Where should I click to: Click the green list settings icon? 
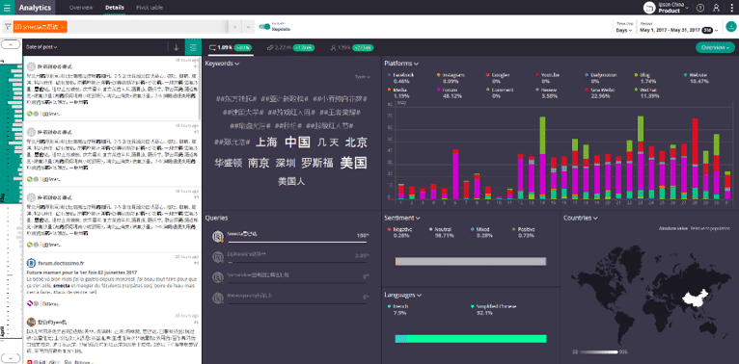click(x=192, y=47)
